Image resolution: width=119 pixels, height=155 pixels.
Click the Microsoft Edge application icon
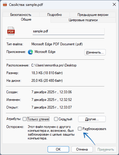(x=31, y=52)
